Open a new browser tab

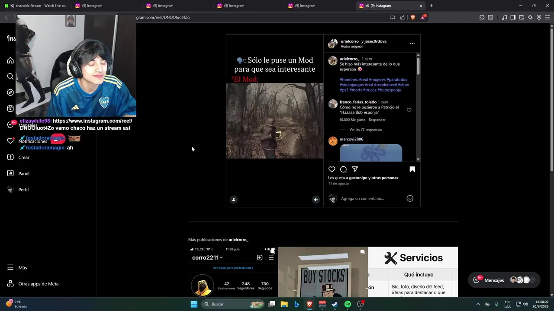432,6
